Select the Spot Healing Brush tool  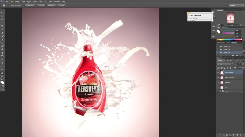pyautogui.click(x=2, y=33)
